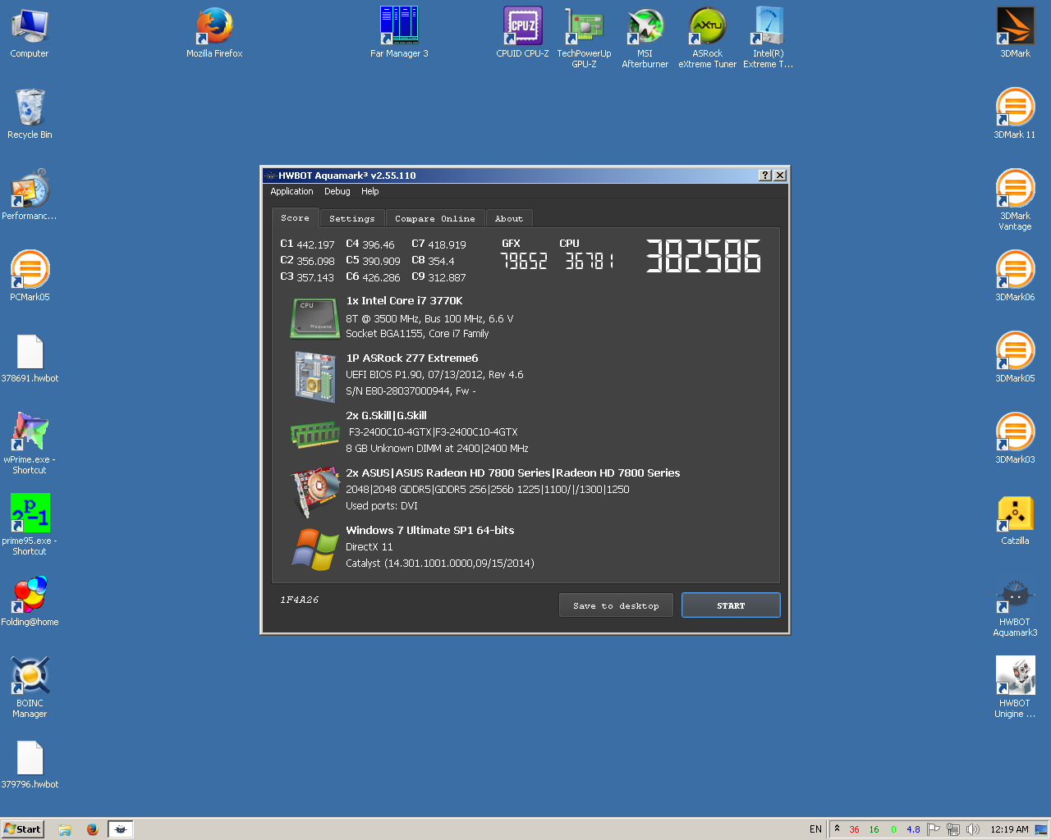Click the total score 382586

tap(703, 256)
